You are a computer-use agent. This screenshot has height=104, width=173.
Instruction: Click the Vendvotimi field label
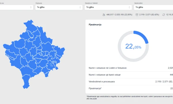pos(138,3)
